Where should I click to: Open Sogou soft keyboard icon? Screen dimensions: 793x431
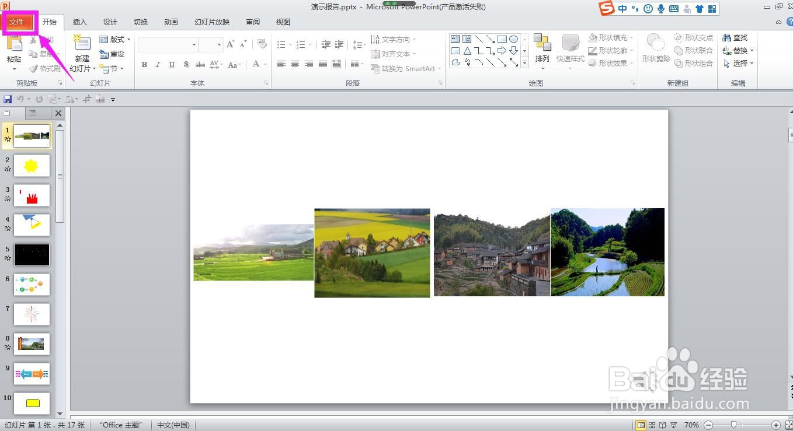674,9
